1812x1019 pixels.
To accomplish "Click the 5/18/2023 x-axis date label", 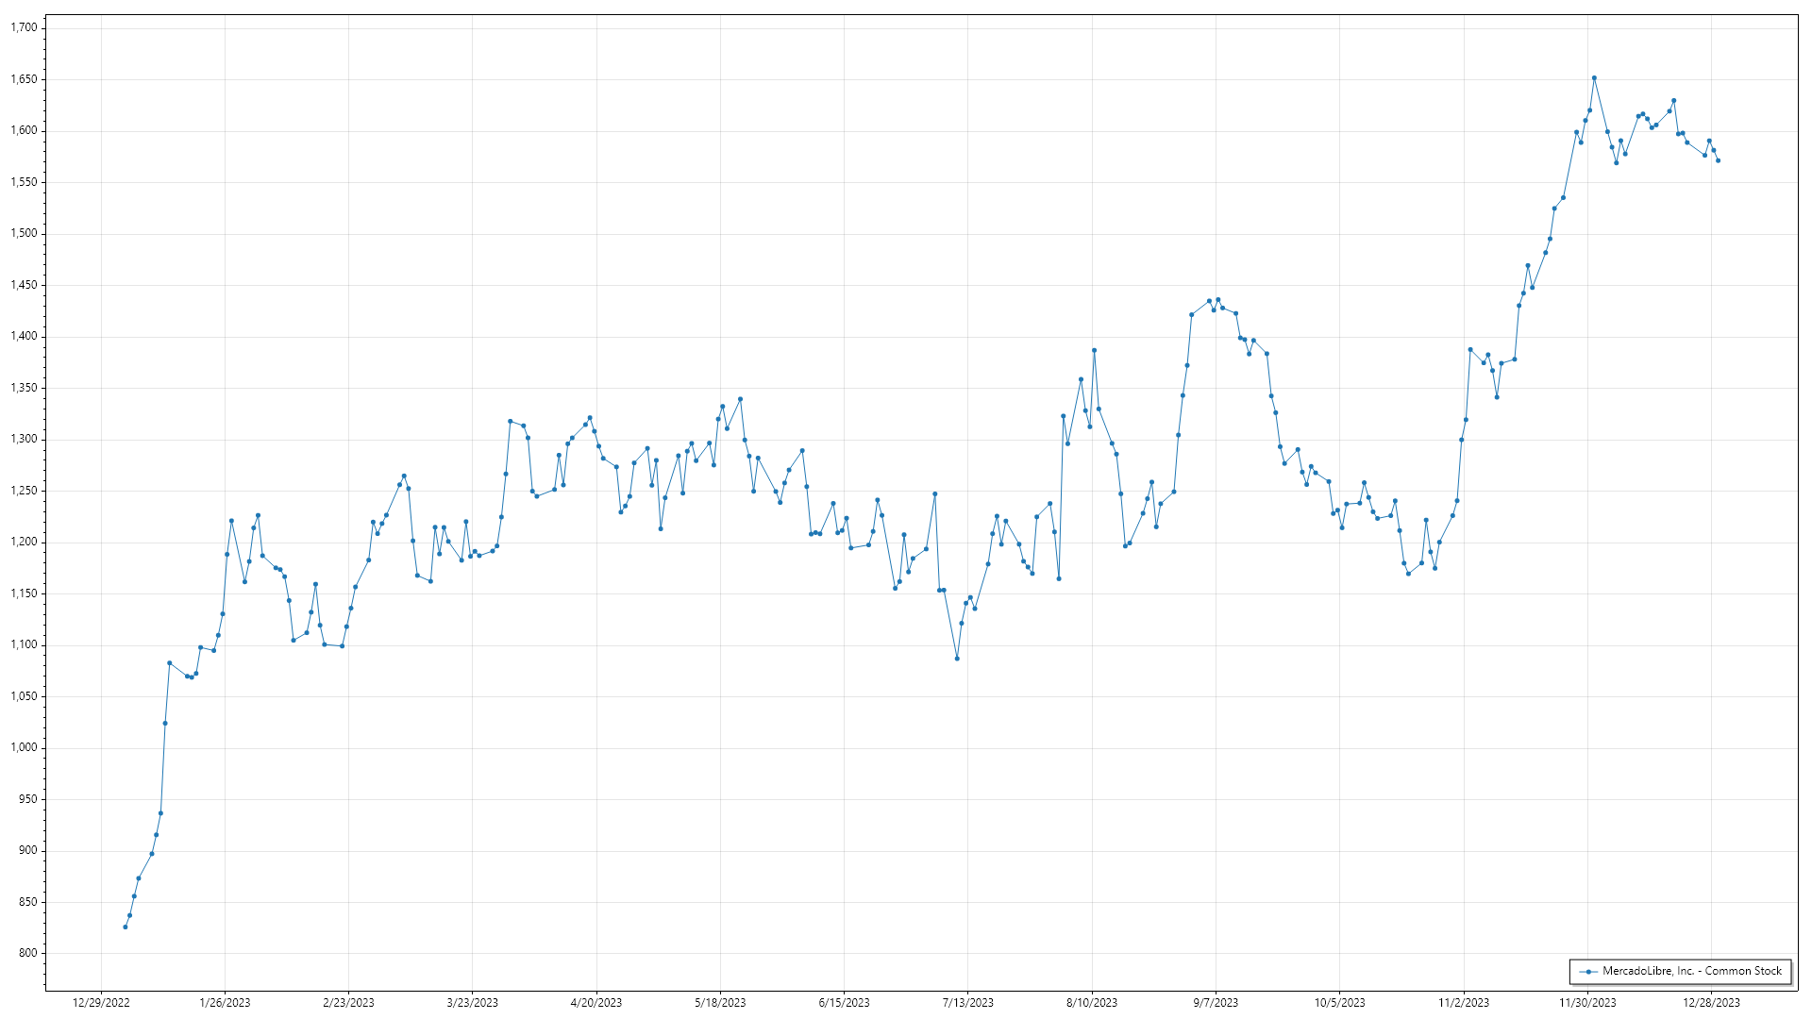I will (x=720, y=1003).
